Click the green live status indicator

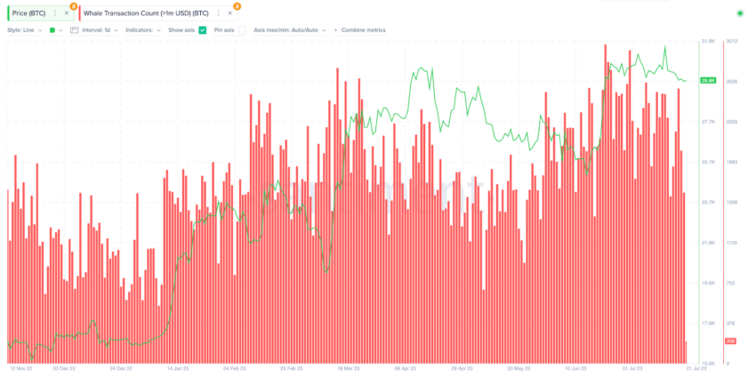pos(740,13)
